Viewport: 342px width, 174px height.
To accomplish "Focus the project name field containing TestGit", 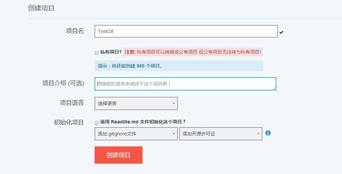I will point(186,31).
